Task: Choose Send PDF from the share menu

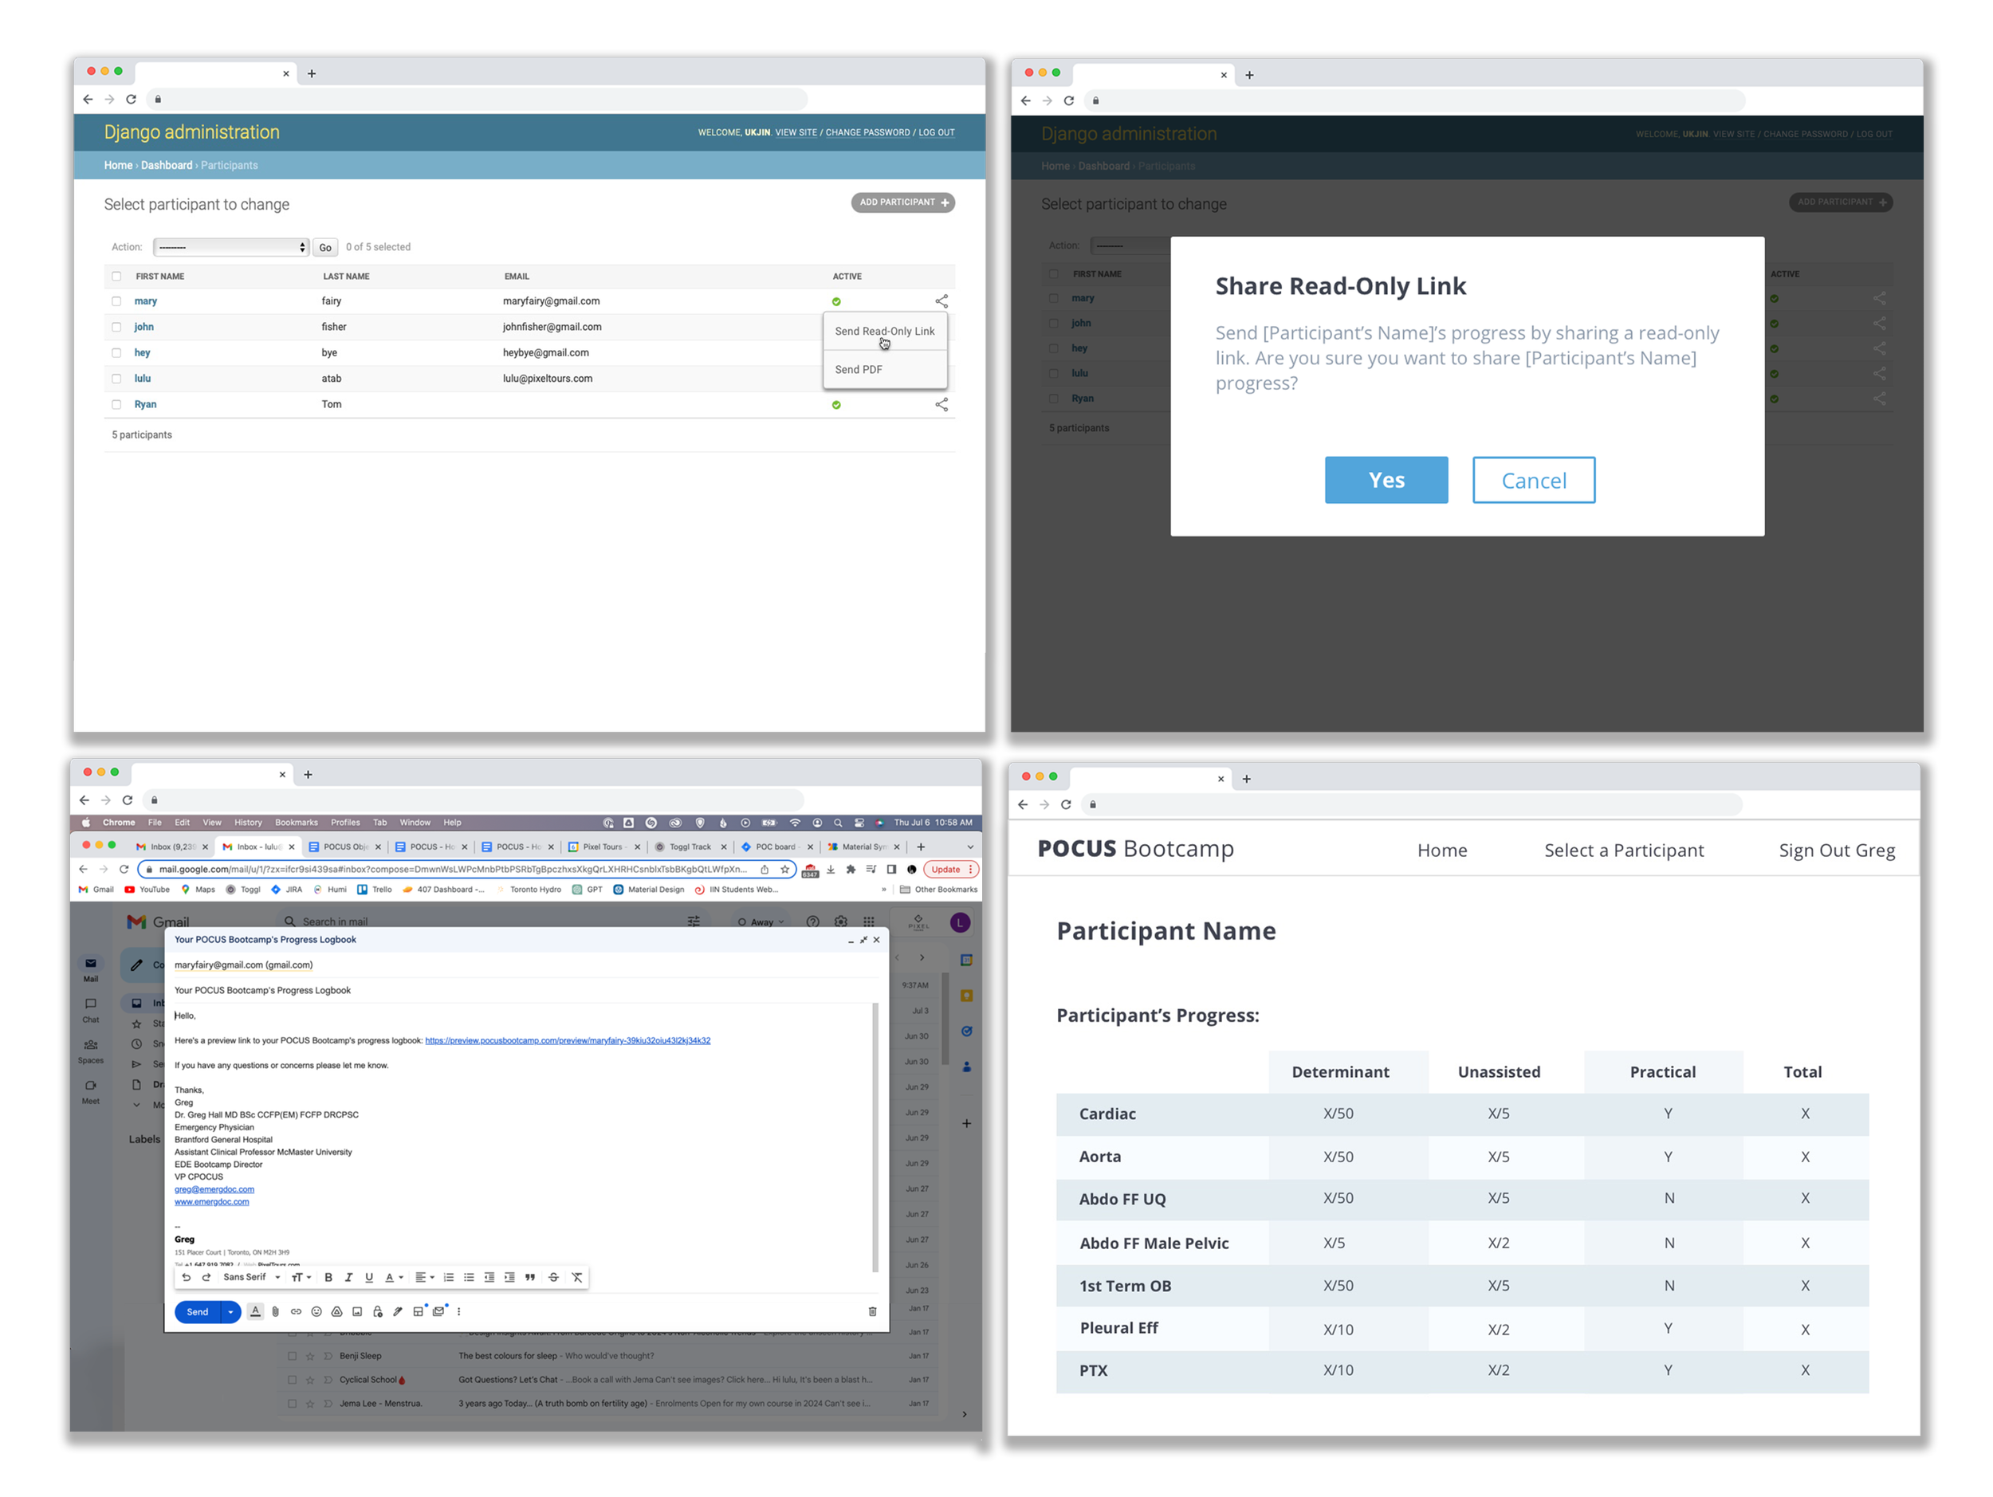Action: pyautogui.click(x=859, y=369)
